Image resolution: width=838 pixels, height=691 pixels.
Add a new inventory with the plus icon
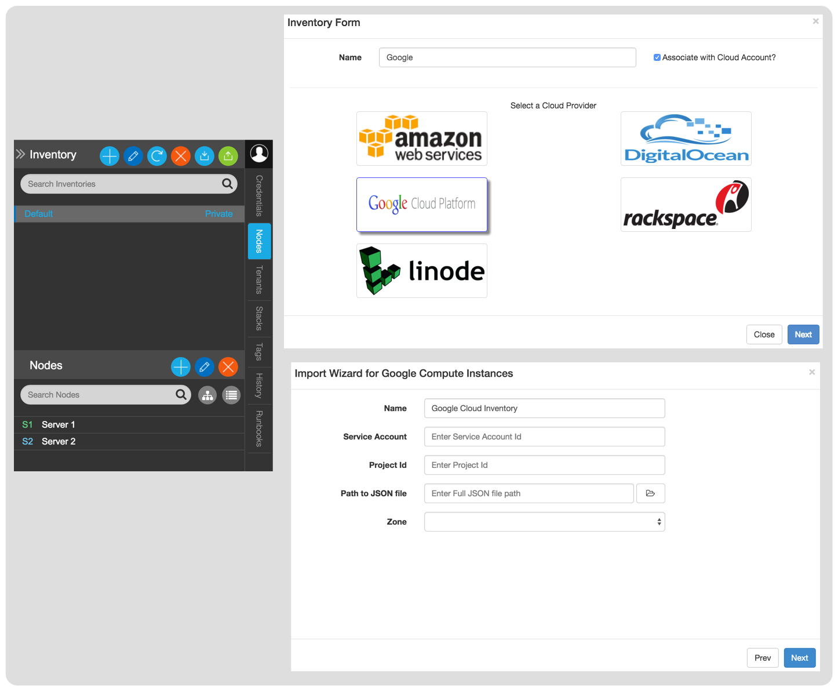tap(110, 156)
